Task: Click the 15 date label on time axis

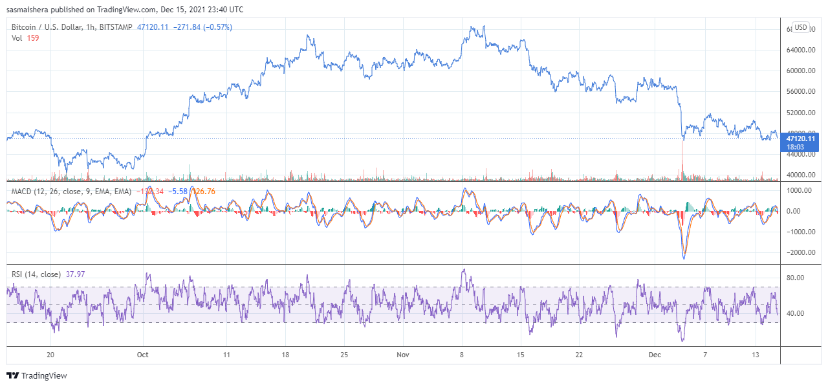Action: pyautogui.click(x=521, y=355)
